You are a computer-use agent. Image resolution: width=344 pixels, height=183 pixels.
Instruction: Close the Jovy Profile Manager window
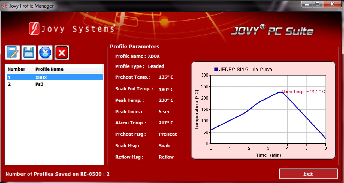point(332,4)
